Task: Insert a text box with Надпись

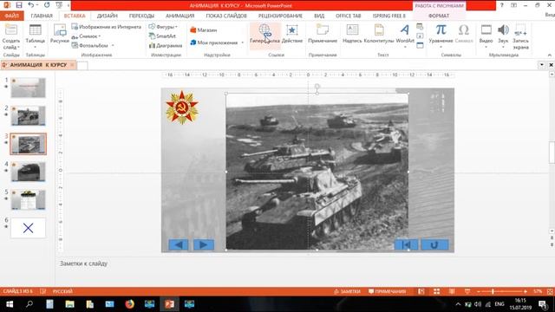Action: 352,35
